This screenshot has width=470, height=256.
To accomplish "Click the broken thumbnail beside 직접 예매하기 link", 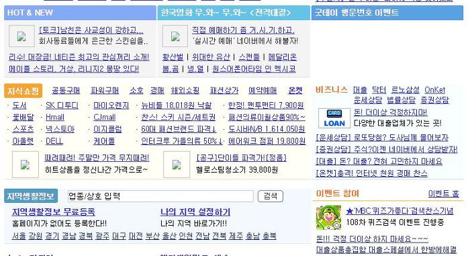I will coord(175,36).
